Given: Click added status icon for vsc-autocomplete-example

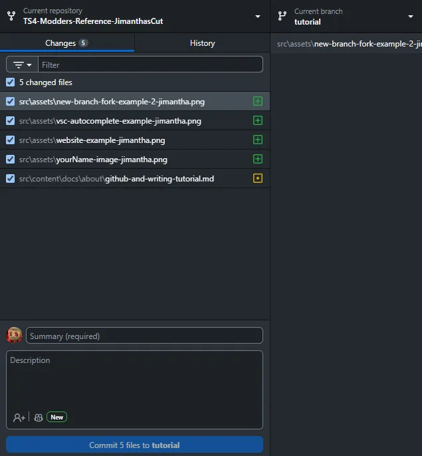Looking at the screenshot, I should 258,120.
